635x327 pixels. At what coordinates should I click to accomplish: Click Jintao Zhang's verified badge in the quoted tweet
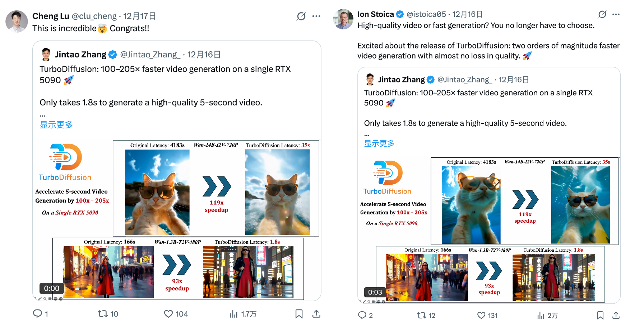click(x=112, y=54)
